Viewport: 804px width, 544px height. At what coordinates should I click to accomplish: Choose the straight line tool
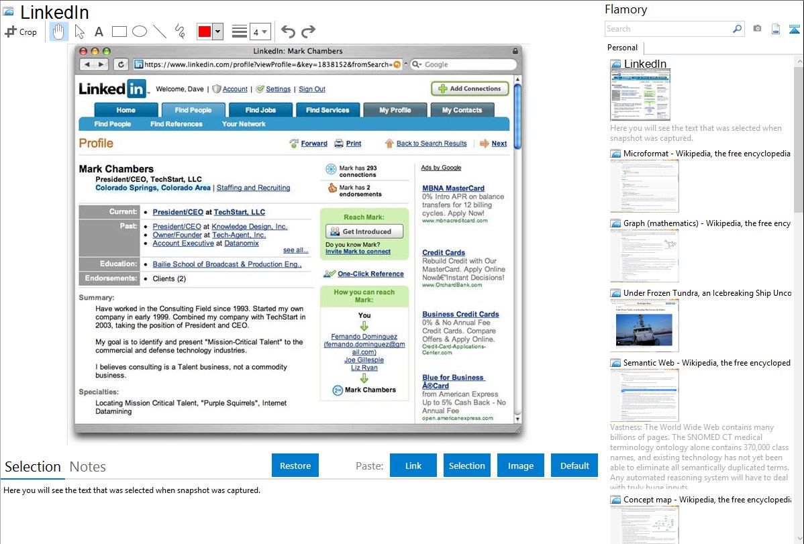tap(160, 32)
